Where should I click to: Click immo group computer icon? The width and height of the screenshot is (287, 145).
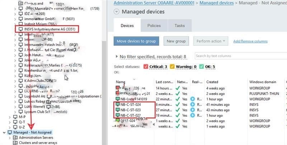coord(21,19)
